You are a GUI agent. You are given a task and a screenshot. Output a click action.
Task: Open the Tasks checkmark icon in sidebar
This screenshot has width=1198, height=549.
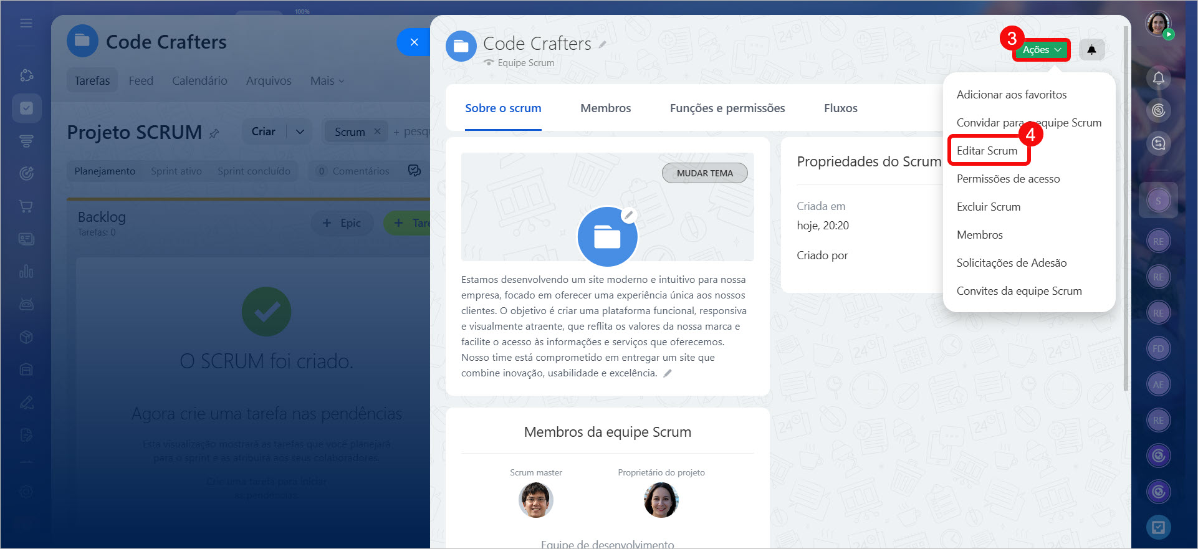[x=26, y=108]
